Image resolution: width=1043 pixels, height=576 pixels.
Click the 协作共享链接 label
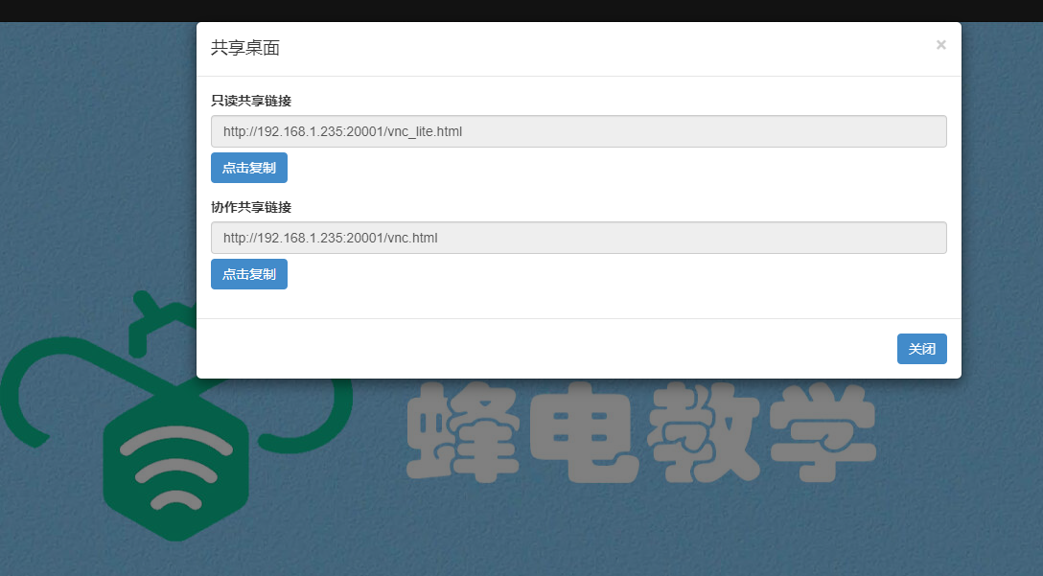(251, 208)
